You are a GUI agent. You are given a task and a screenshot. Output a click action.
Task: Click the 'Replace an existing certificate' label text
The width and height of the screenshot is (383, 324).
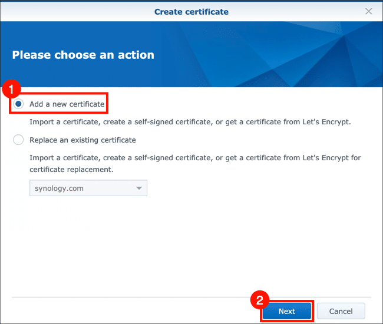pos(82,140)
